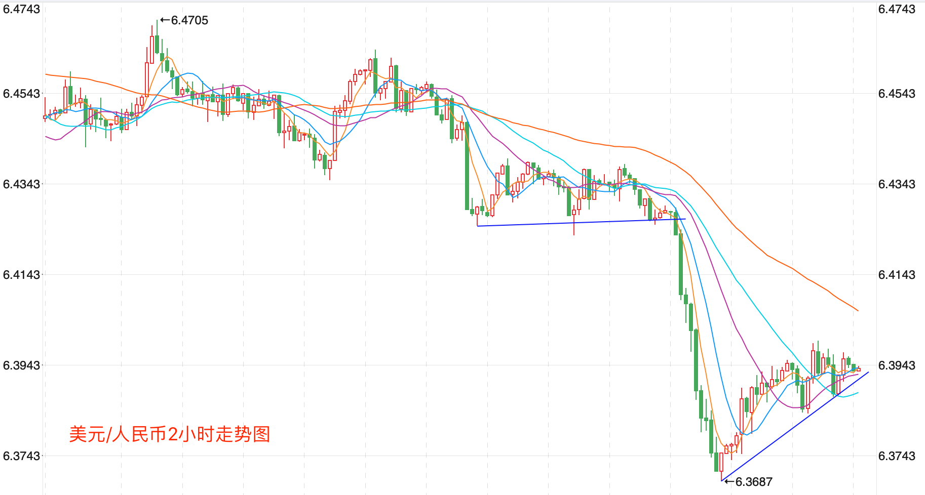The height and width of the screenshot is (495, 925).
Task: Select the 6.3943 label on left axis
Action: pos(21,365)
